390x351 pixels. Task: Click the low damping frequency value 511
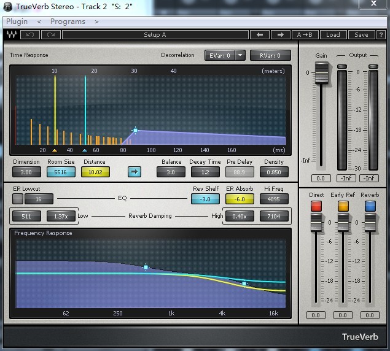(26, 216)
